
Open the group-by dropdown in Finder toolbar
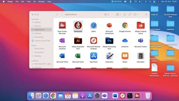coord(118,14)
